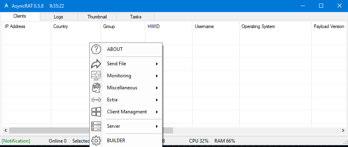Screen dimensions: 348x147
Task: Click the Monitoring screen pulse icon
Action: tap(96, 76)
